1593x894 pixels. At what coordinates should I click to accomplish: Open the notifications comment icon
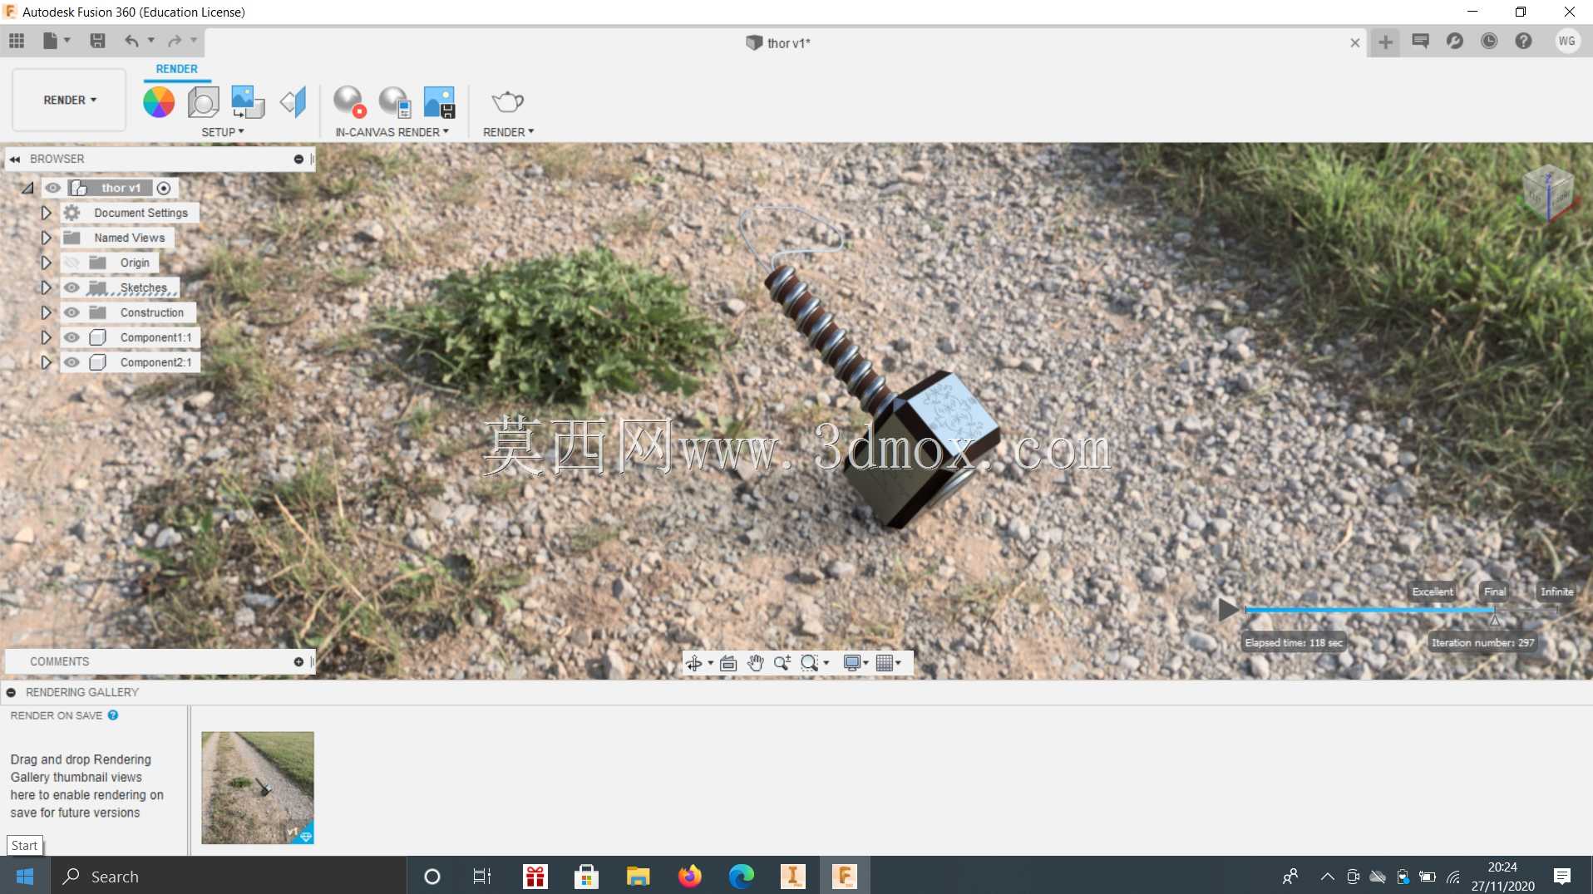(x=1420, y=41)
